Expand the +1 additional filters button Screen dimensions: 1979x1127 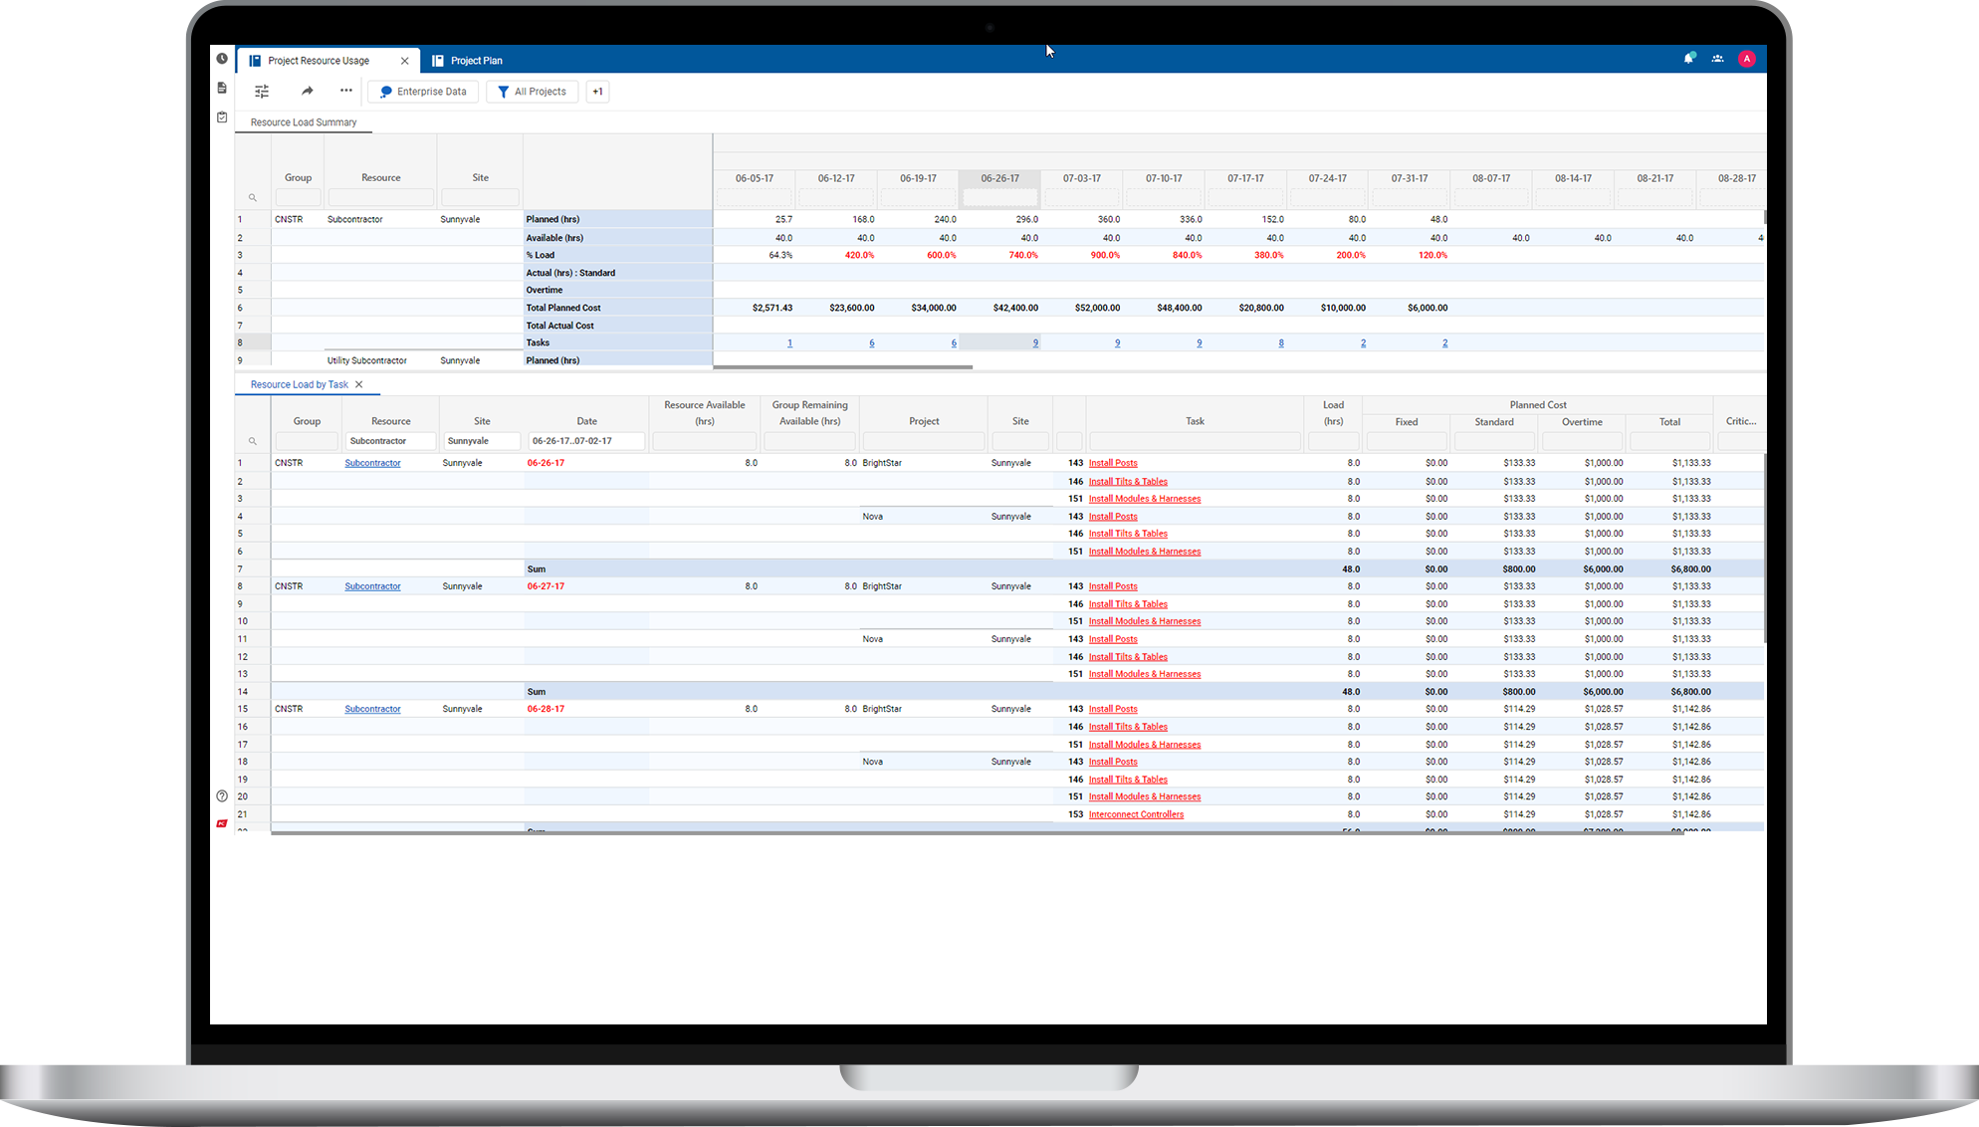(x=597, y=92)
